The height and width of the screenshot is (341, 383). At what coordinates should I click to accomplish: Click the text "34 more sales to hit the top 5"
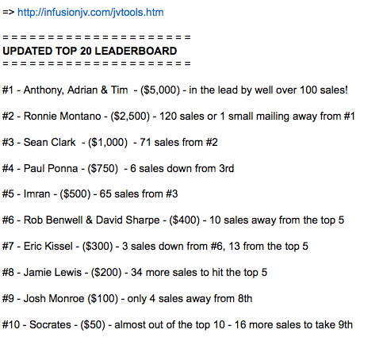[x=199, y=273]
